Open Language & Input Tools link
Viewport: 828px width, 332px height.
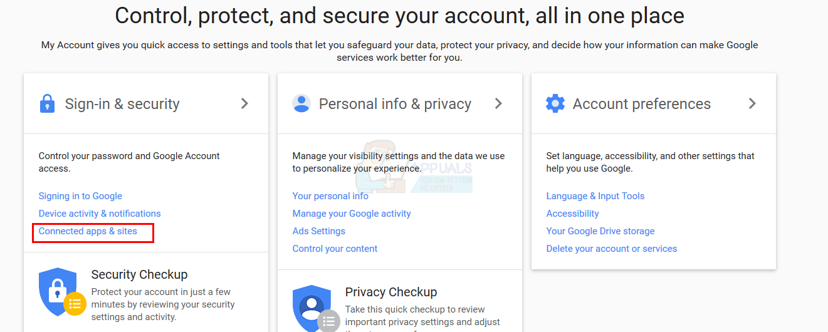pos(595,196)
